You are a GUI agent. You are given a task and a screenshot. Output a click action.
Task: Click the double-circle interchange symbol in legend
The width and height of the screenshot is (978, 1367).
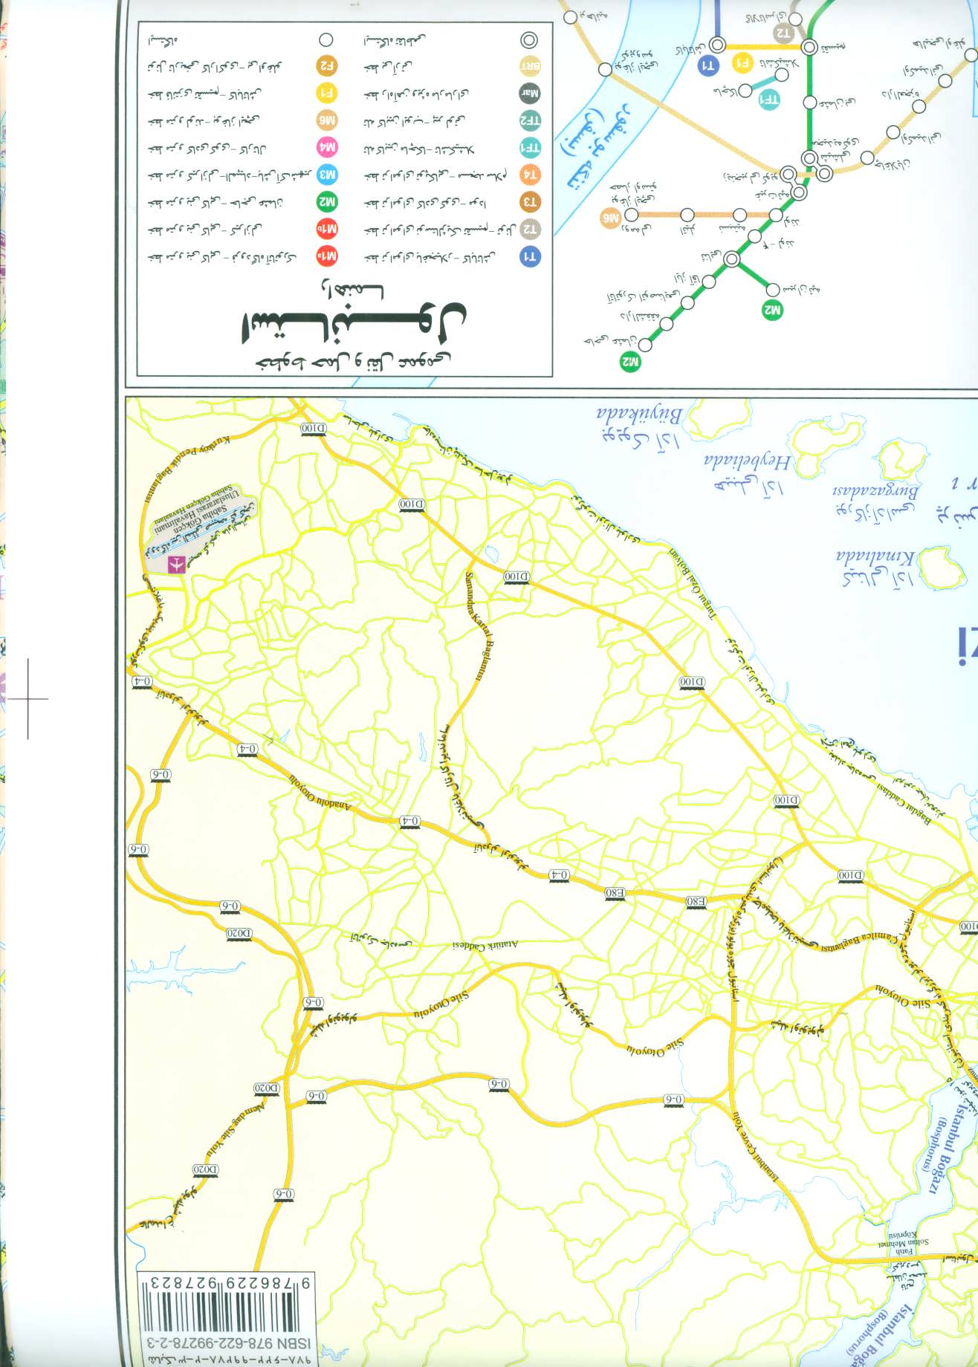pyautogui.click(x=528, y=41)
